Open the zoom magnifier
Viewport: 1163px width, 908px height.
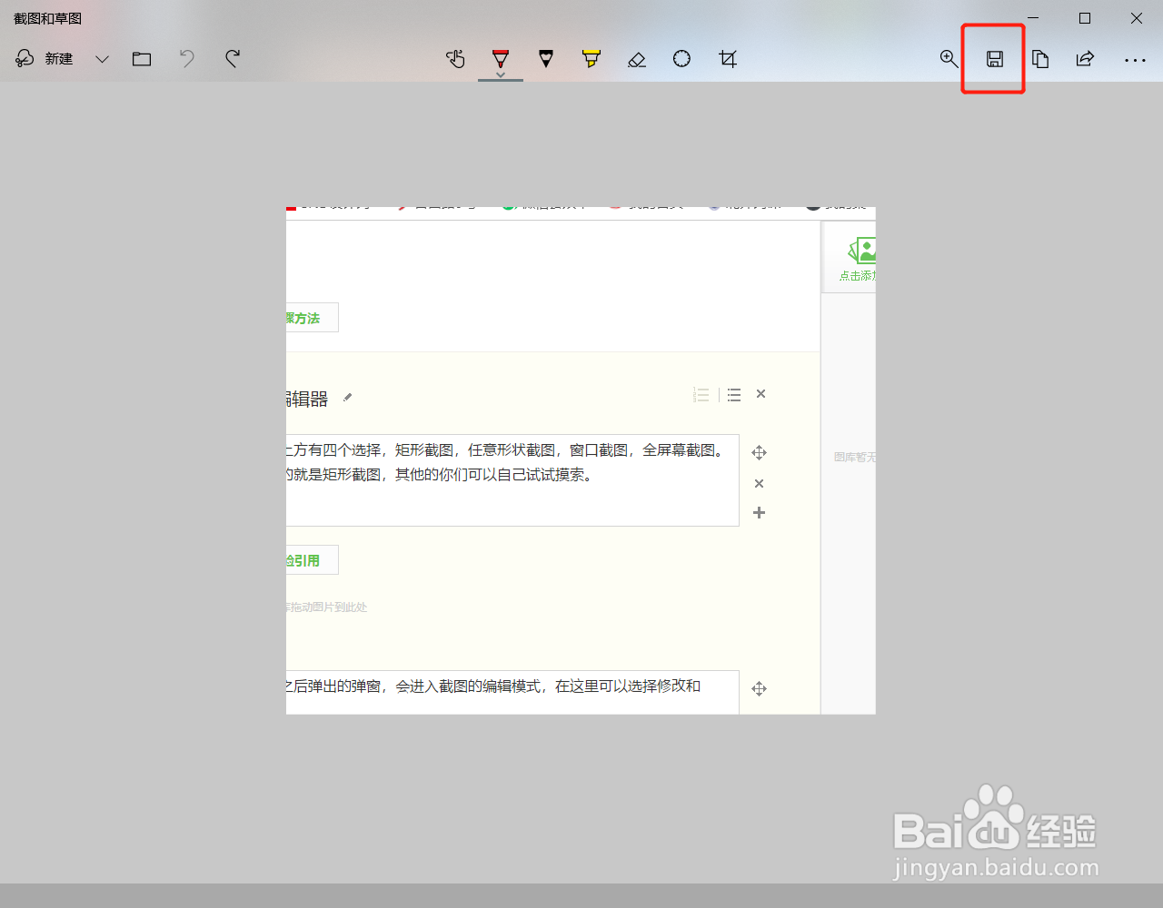tap(949, 59)
